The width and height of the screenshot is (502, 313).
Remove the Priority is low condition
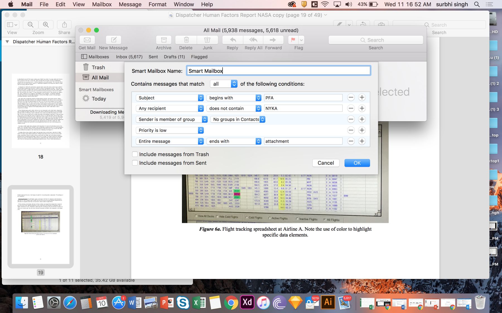[351, 130]
